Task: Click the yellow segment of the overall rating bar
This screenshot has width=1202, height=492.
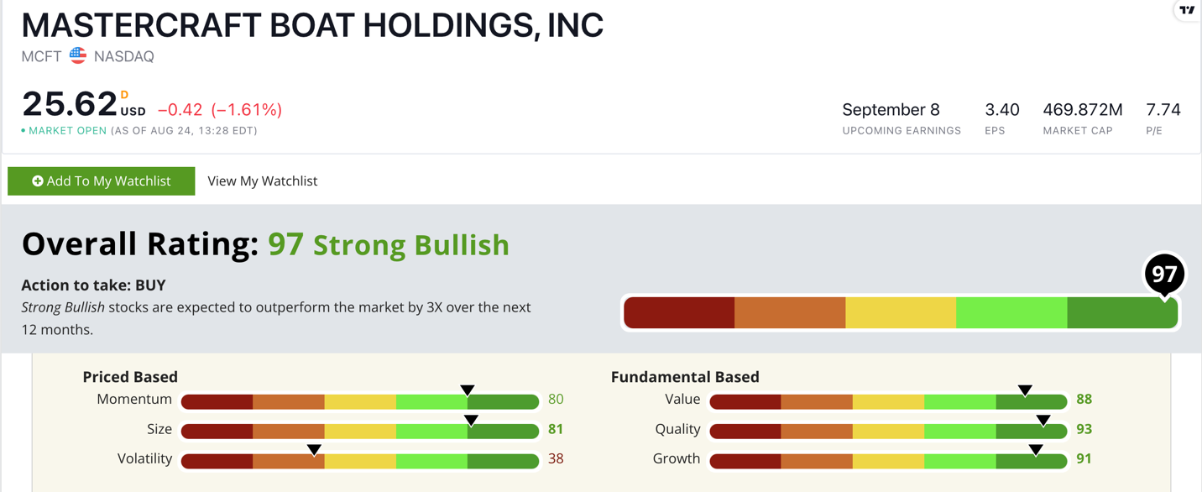Action: pos(901,313)
